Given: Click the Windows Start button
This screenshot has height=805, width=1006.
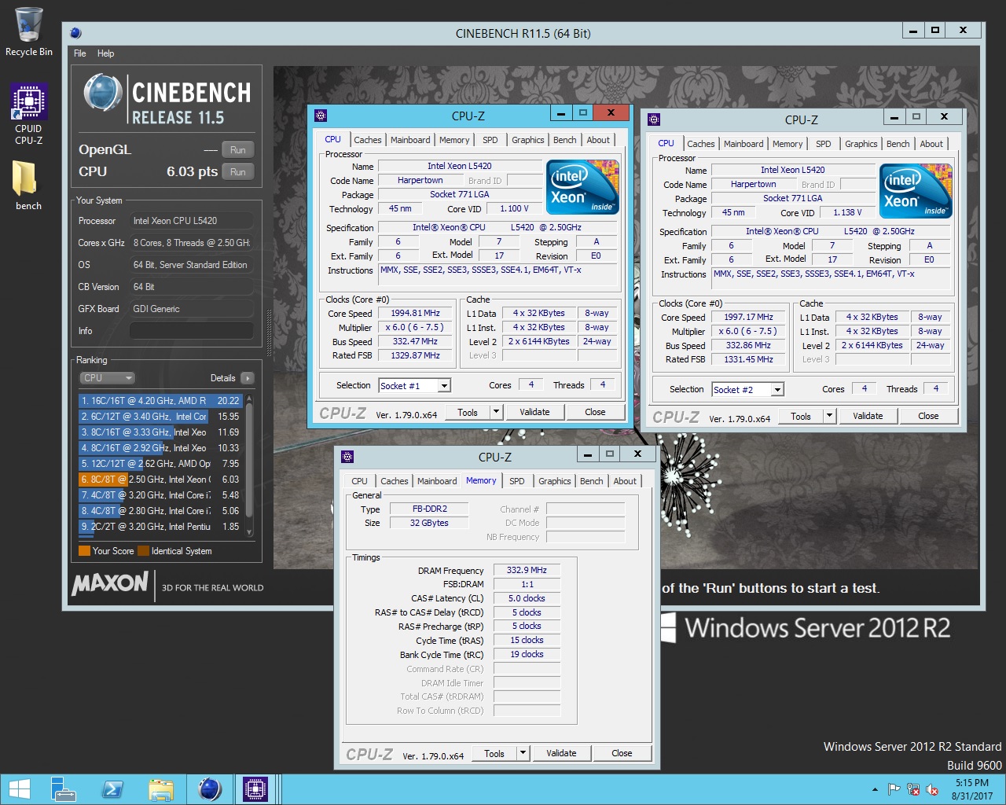Looking at the screenshot, I should (20, 789).
